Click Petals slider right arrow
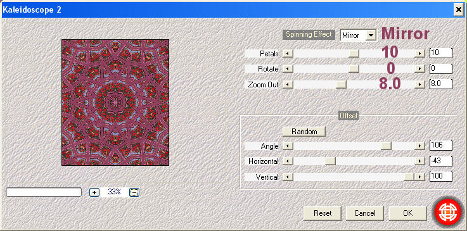Viewport: 467px width, 231px height. point(419,54)
